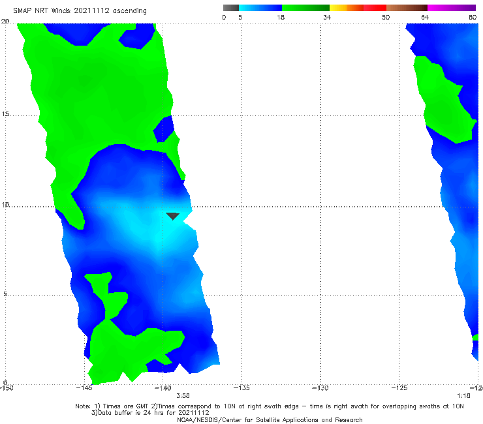Click the latitude axis label '15'

[x=5, y=114]
